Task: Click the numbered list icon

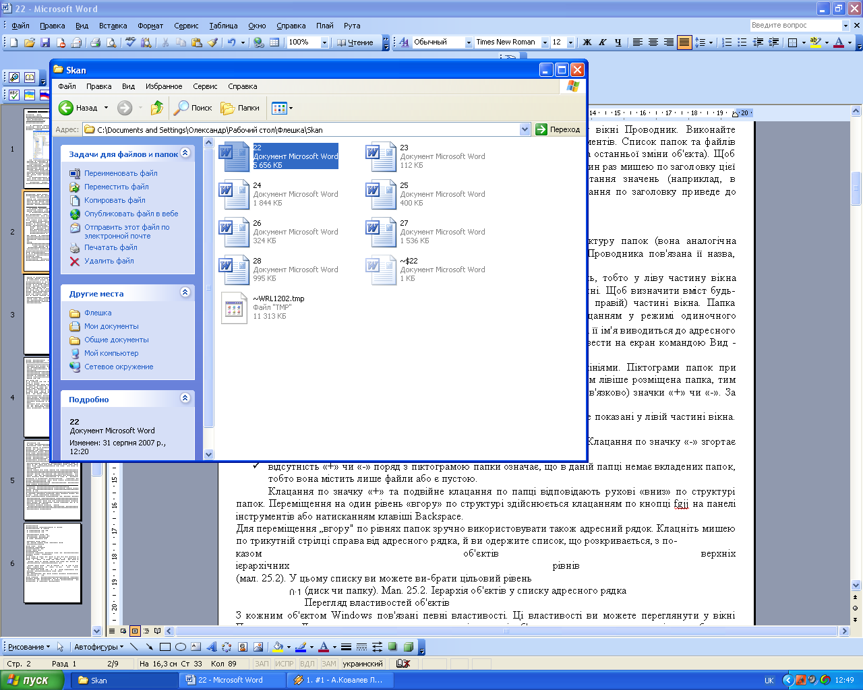Action: 727,42
